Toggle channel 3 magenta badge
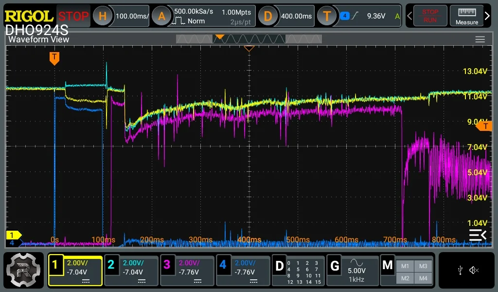The image size is (498, 292). coord(167,265)
